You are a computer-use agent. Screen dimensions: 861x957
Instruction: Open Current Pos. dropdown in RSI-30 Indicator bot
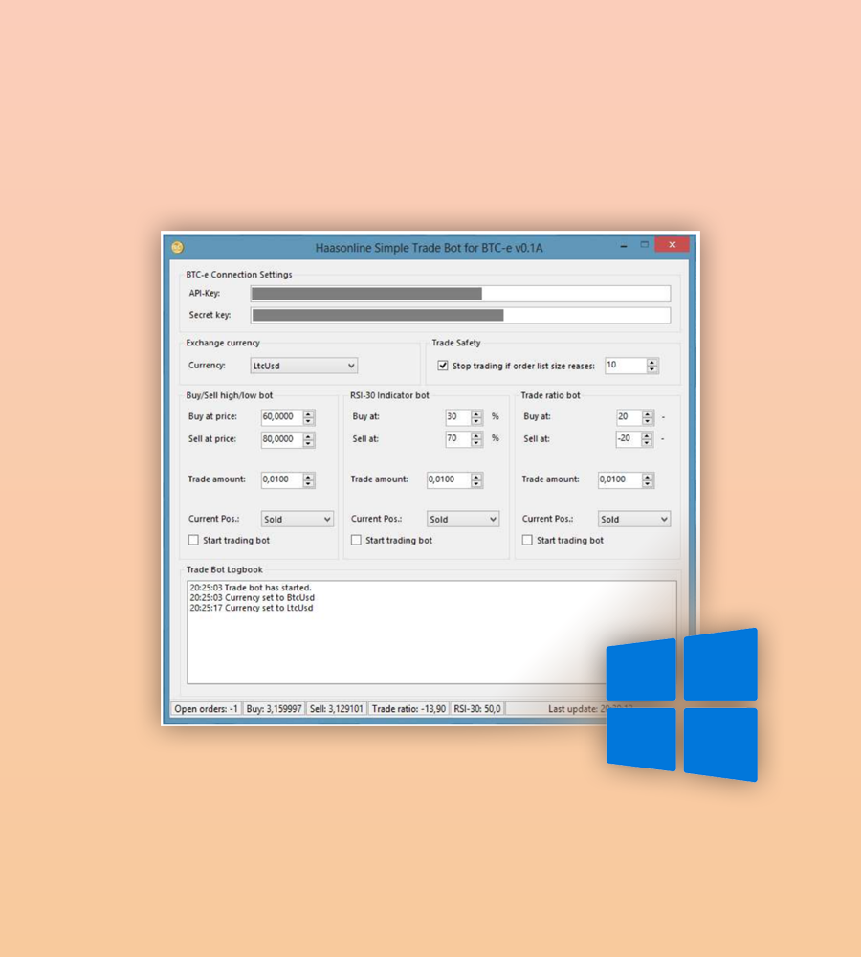click(462, 519)
